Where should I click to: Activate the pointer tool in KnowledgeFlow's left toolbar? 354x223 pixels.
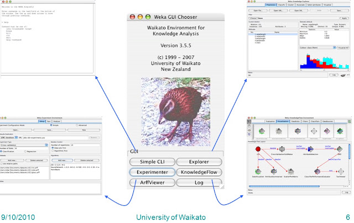click(249, 121)
